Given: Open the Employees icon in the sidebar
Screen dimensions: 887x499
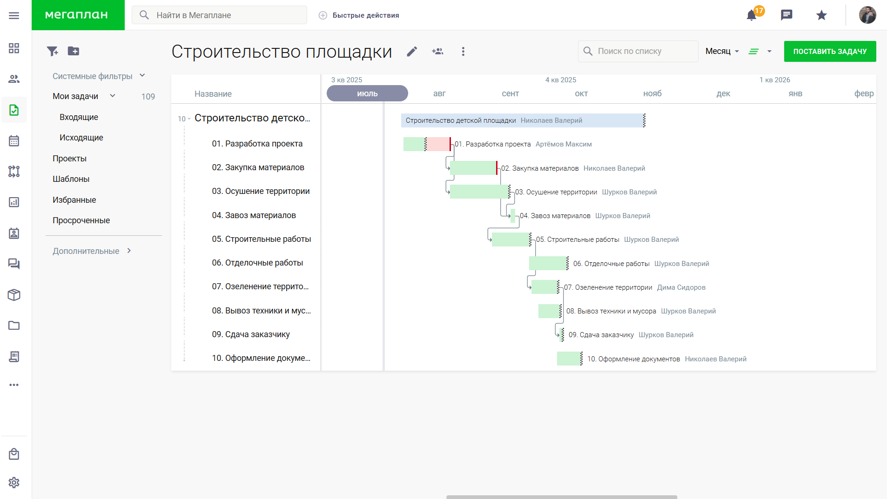Looking at the screenshot, I should 14,79.
